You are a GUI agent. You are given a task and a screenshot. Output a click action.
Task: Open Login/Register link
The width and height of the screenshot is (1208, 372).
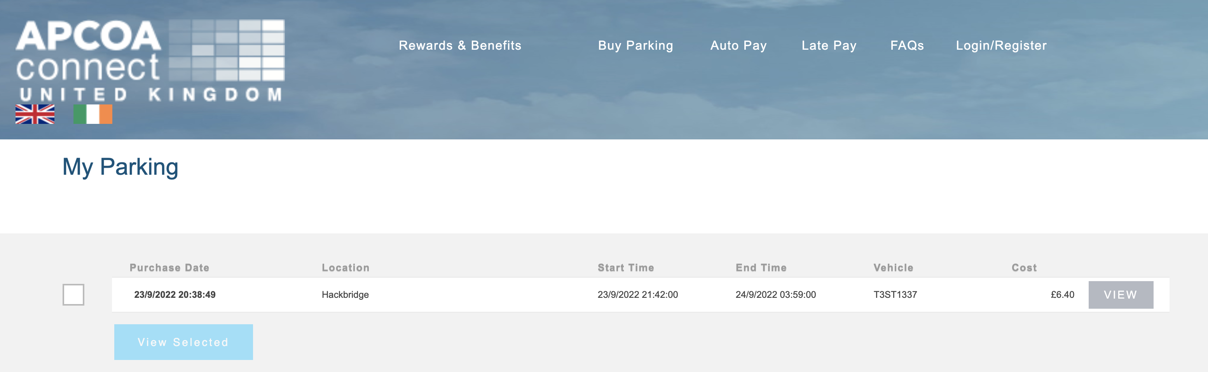(x=1001, y=45)
